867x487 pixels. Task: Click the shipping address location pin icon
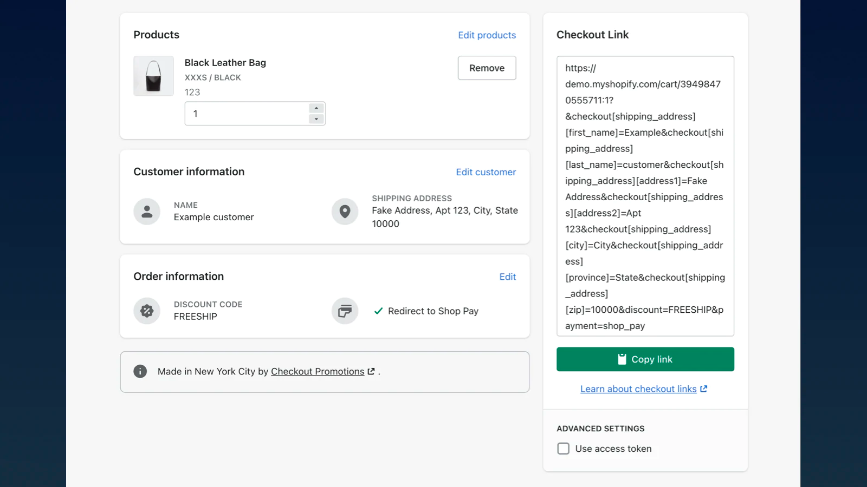345,212
